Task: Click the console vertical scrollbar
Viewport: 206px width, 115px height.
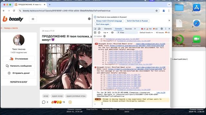Action: 171,83
